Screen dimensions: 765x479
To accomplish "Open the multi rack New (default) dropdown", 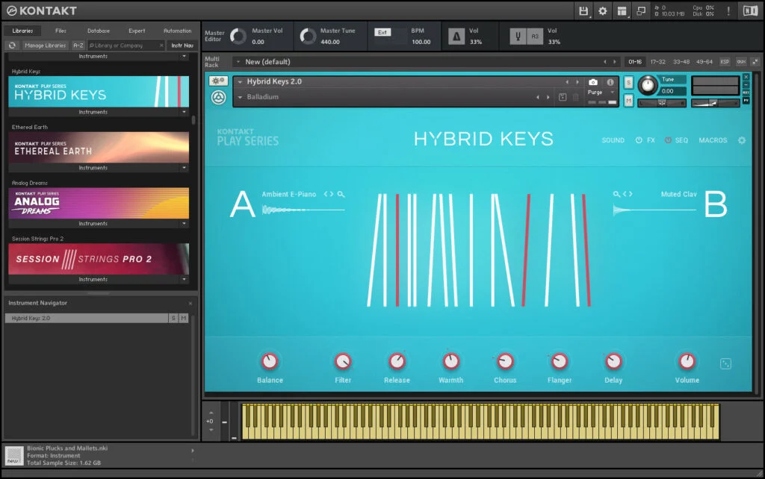I will pos(238,62).
